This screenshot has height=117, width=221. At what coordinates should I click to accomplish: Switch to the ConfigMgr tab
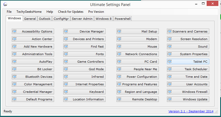point(61,19)
